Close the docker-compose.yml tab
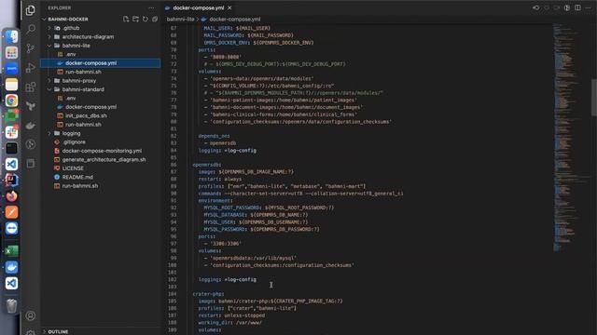The width and height of the screenshot is (597, 335). pos(229,7)
